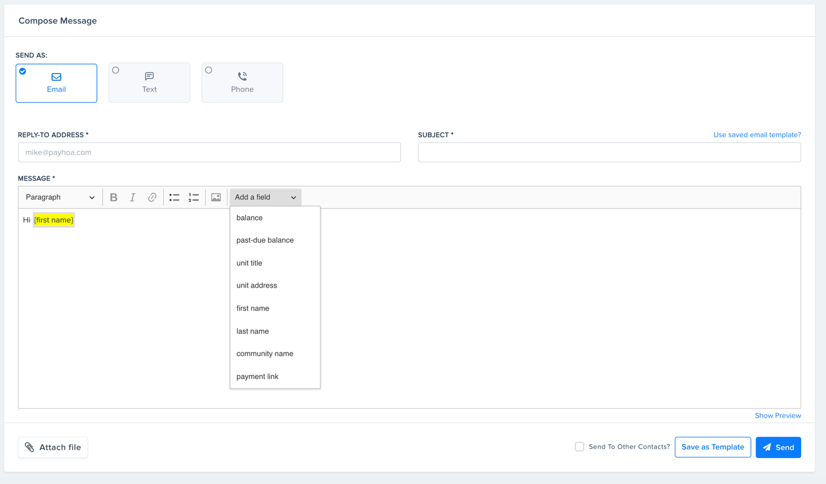Insert the payment link field
The width and height of the screenshot is (826, 484).
click(x=275, y=377)
